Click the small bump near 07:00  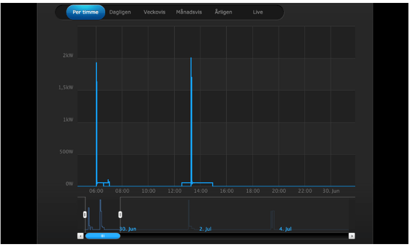[108, 181]
